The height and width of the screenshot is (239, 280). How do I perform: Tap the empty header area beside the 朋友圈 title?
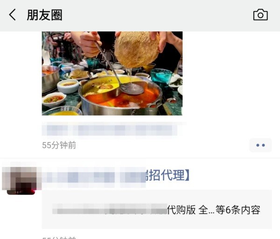pyautogui.click(x=157, y=15)
